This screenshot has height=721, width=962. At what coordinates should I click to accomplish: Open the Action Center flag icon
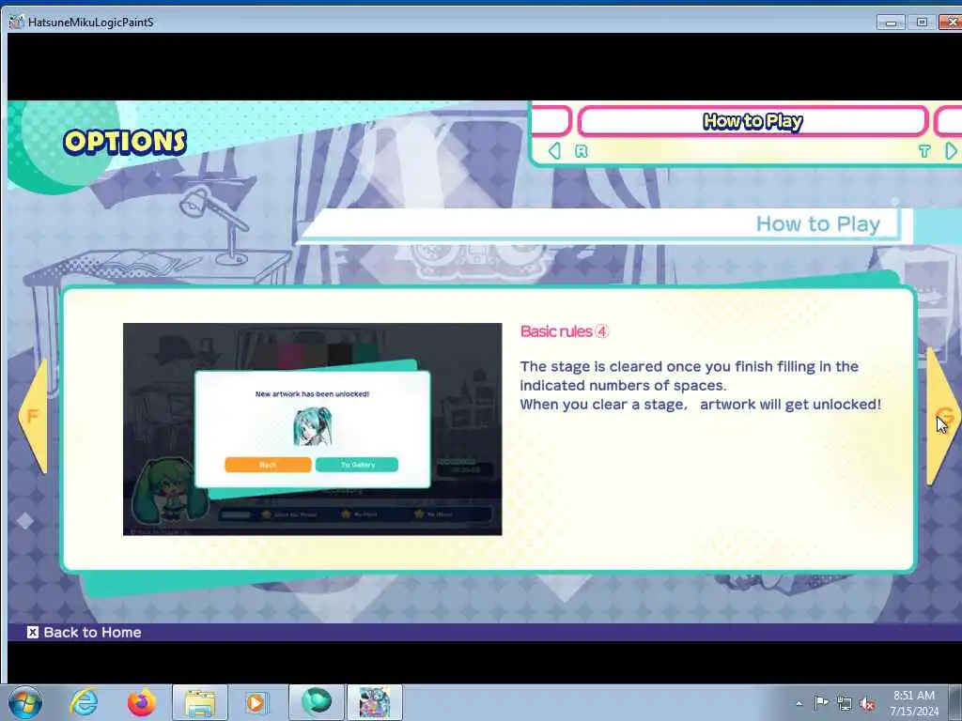click(x=821, y=702)
